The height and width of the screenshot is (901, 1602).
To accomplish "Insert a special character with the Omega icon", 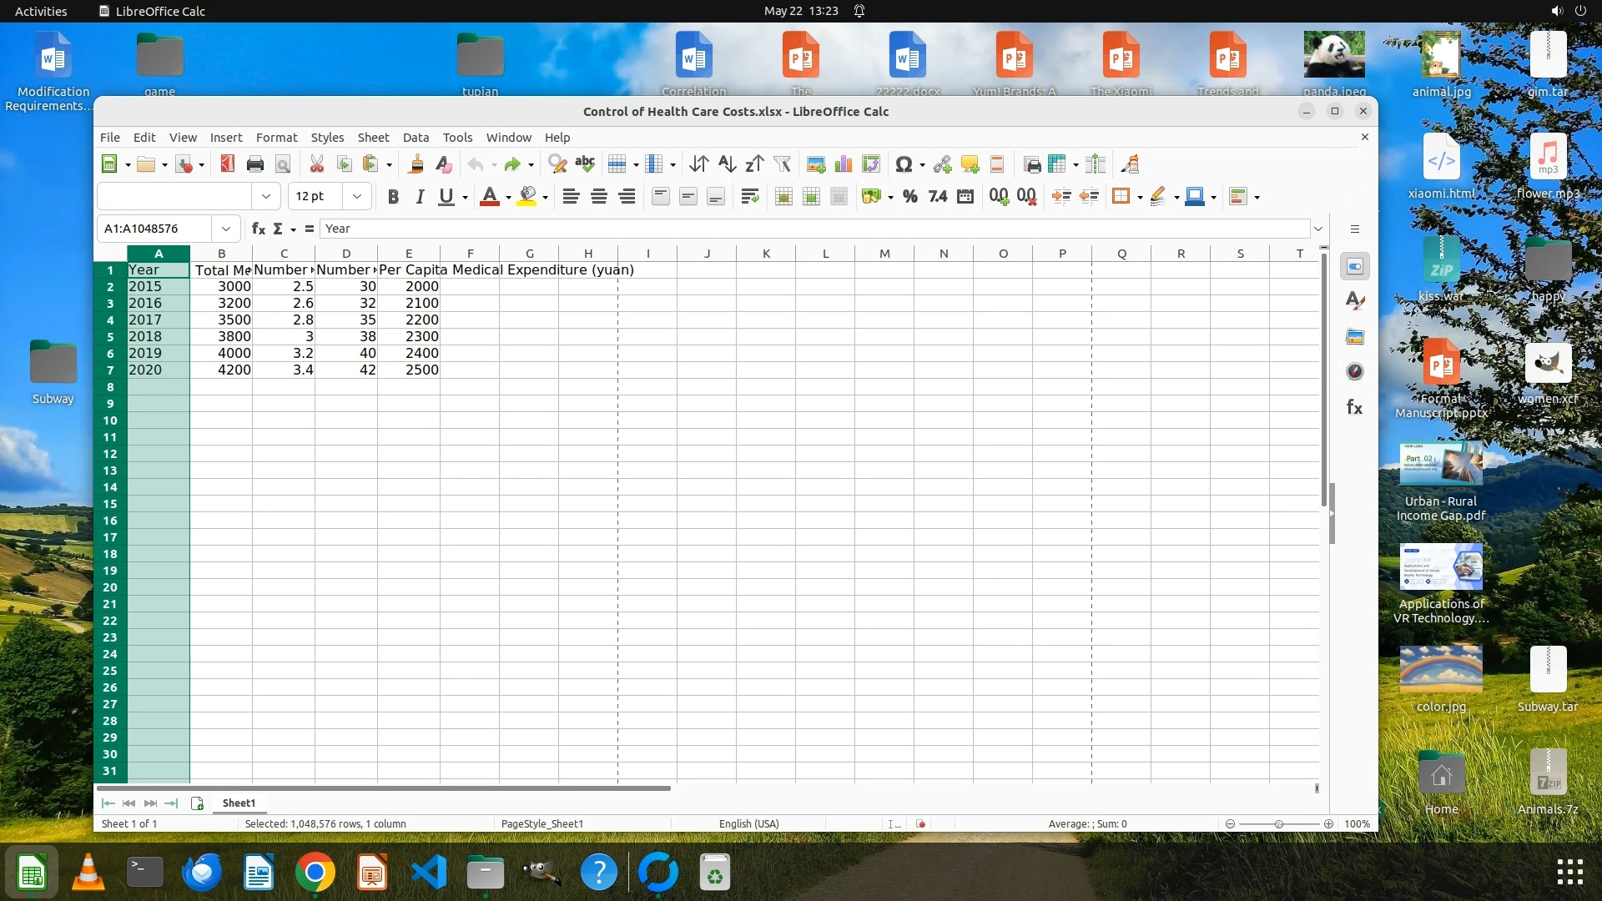I will point(903,164).
